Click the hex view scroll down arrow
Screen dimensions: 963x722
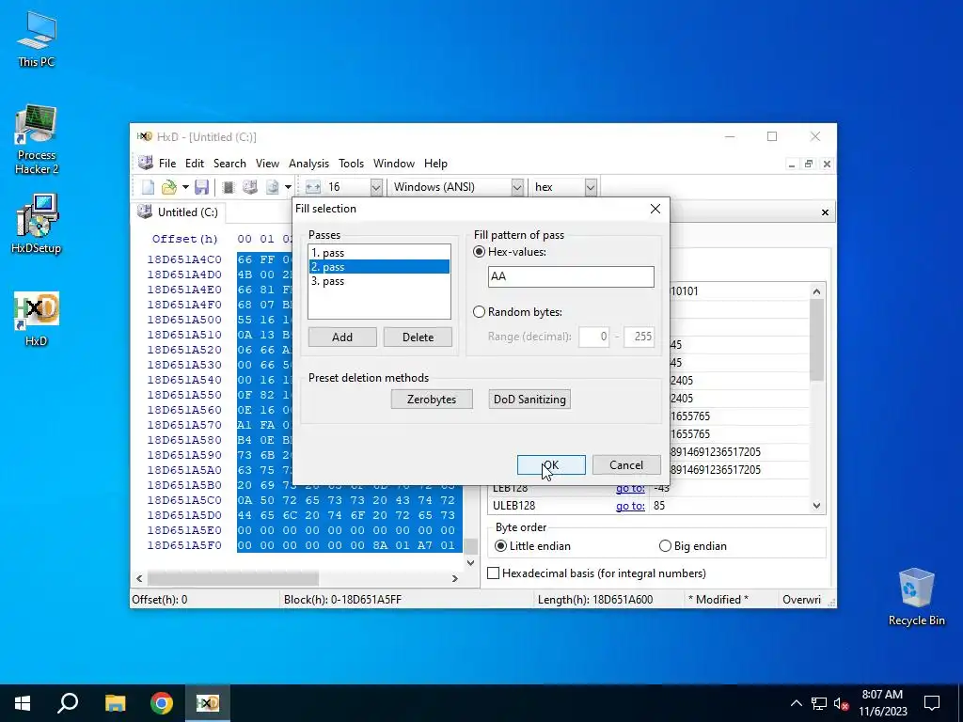(470, 562)
